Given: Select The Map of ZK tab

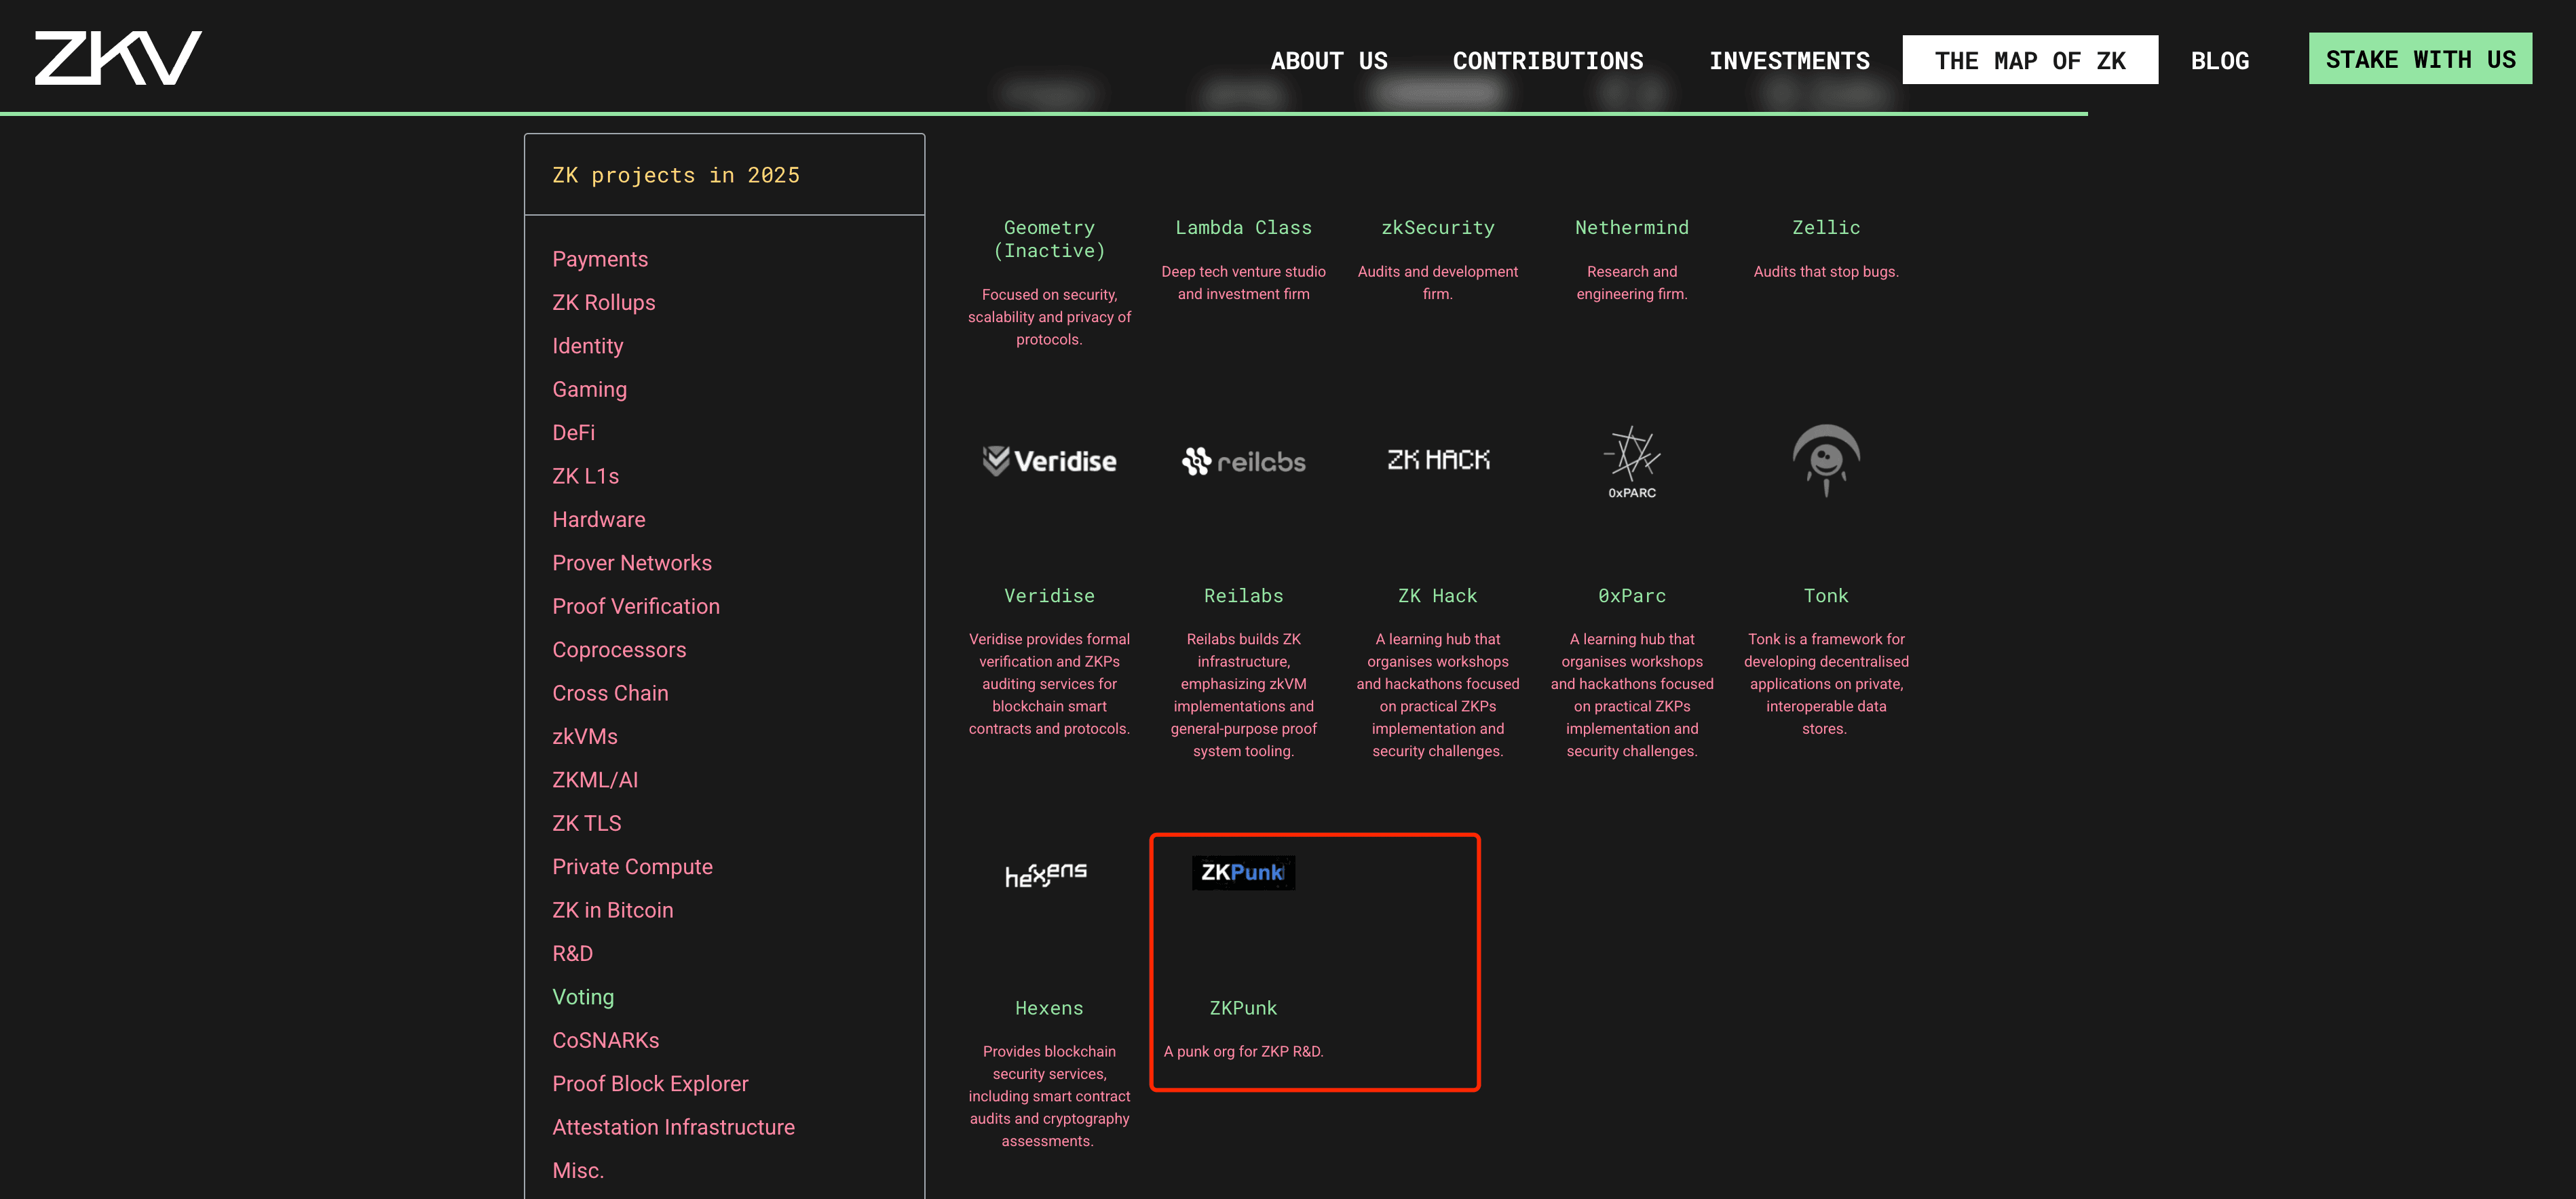Looking at the screenshot, I should (2030, 60).
